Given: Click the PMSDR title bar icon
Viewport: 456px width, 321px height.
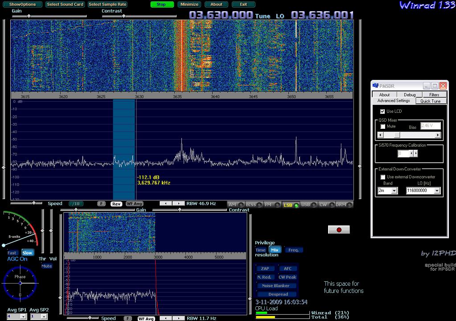Looking at the screenshot, I should [375, 86].
